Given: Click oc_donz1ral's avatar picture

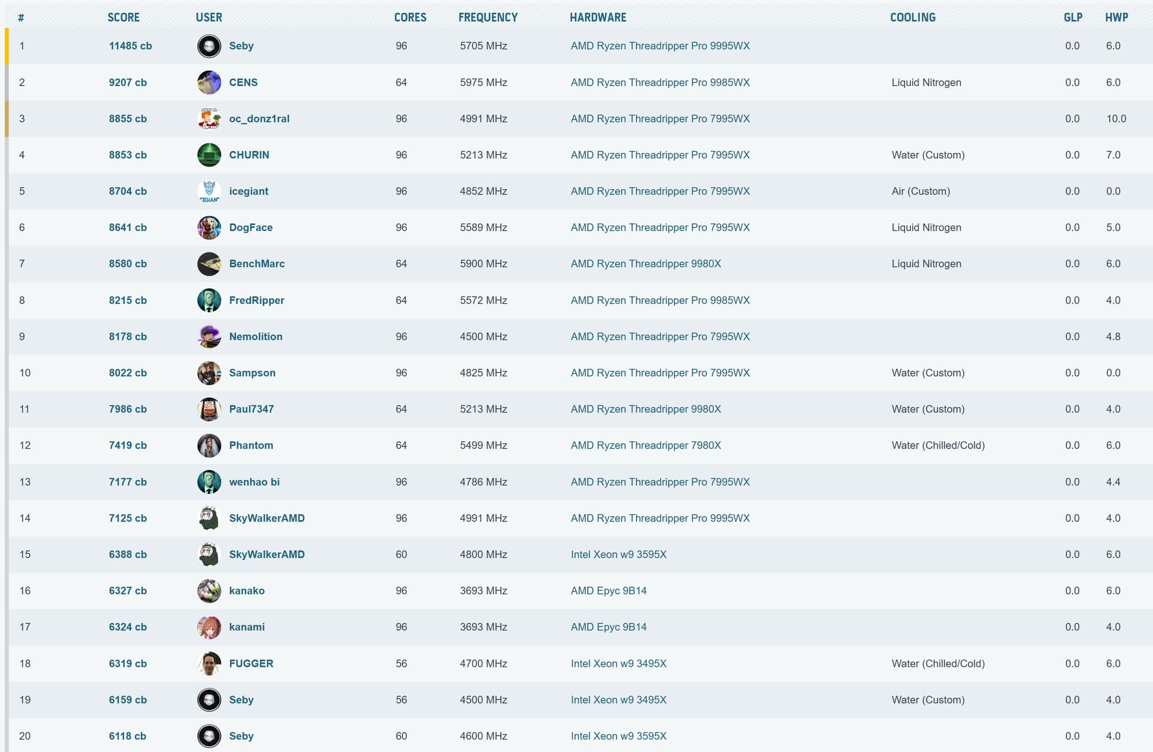Looking at the screenshot, I should [209, 119].
